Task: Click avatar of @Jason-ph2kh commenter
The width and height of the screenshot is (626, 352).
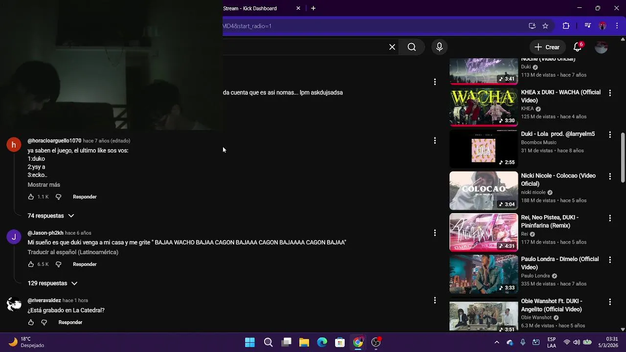Action: (x=14, y=237)
